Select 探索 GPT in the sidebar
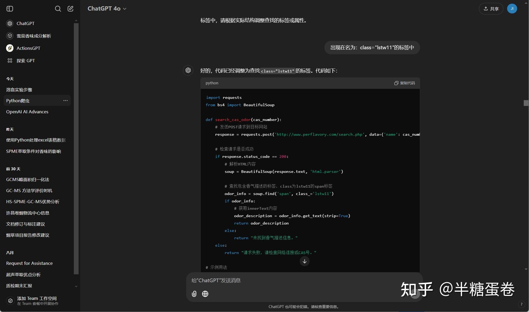Image resolution: width=529 pixels, height=312 pixels. click(x=25, y=61)
